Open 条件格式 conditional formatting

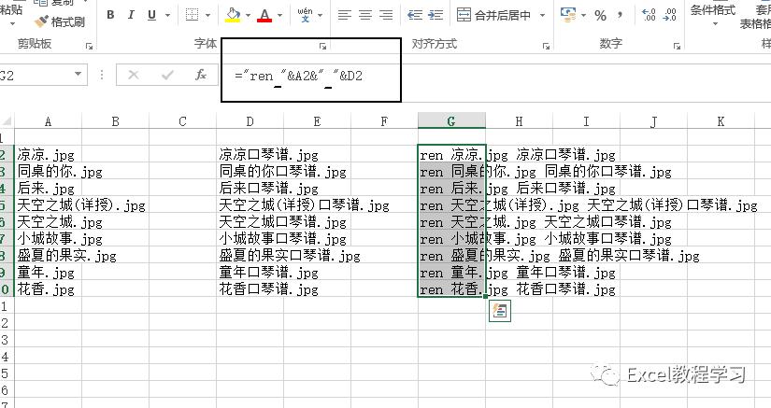click(712, 15)
